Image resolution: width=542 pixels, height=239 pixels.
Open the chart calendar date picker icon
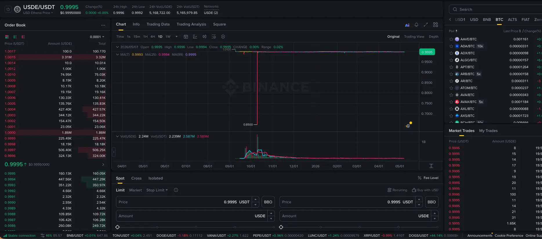tap(186, 37)
